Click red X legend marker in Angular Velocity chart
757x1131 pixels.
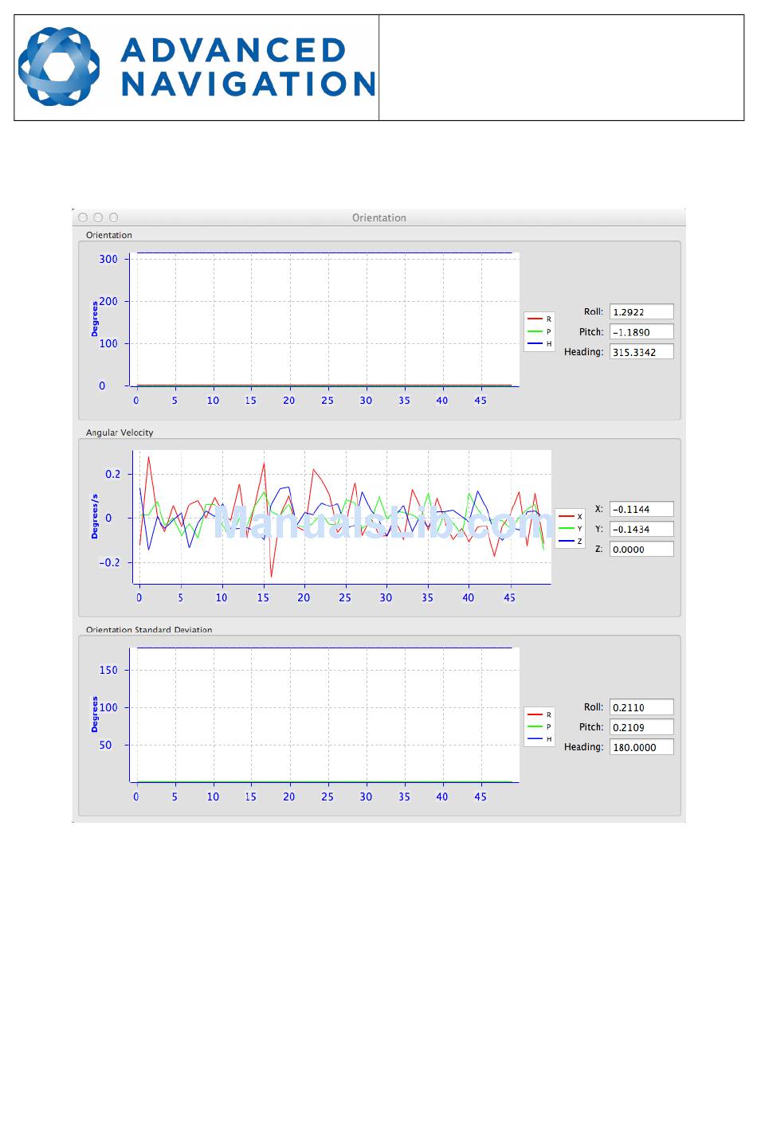tap(566, 517)
